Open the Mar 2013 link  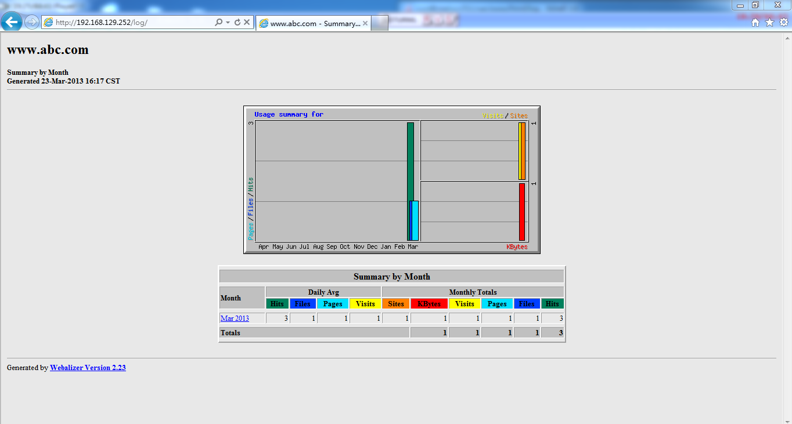pos(235,318)
